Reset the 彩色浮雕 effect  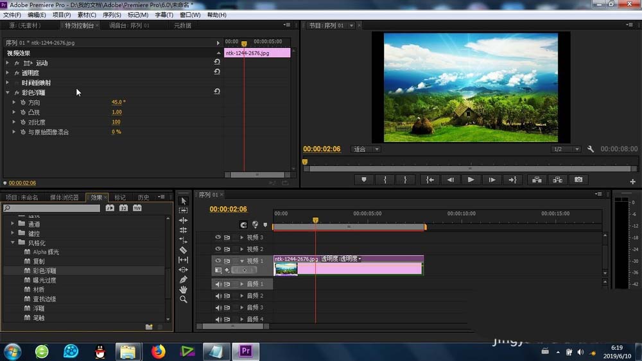pyautogui.click(x=217, y=91)
